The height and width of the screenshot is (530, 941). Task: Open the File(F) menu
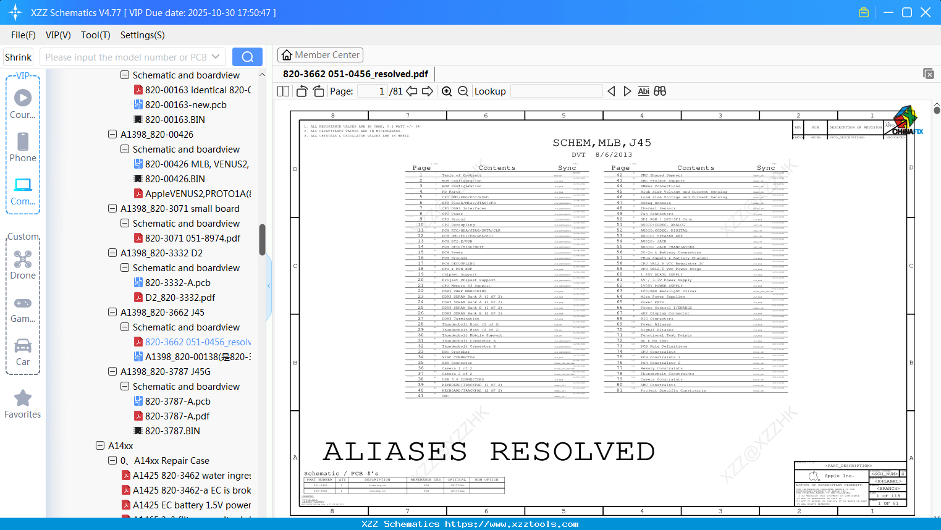(x=23, y=35)
